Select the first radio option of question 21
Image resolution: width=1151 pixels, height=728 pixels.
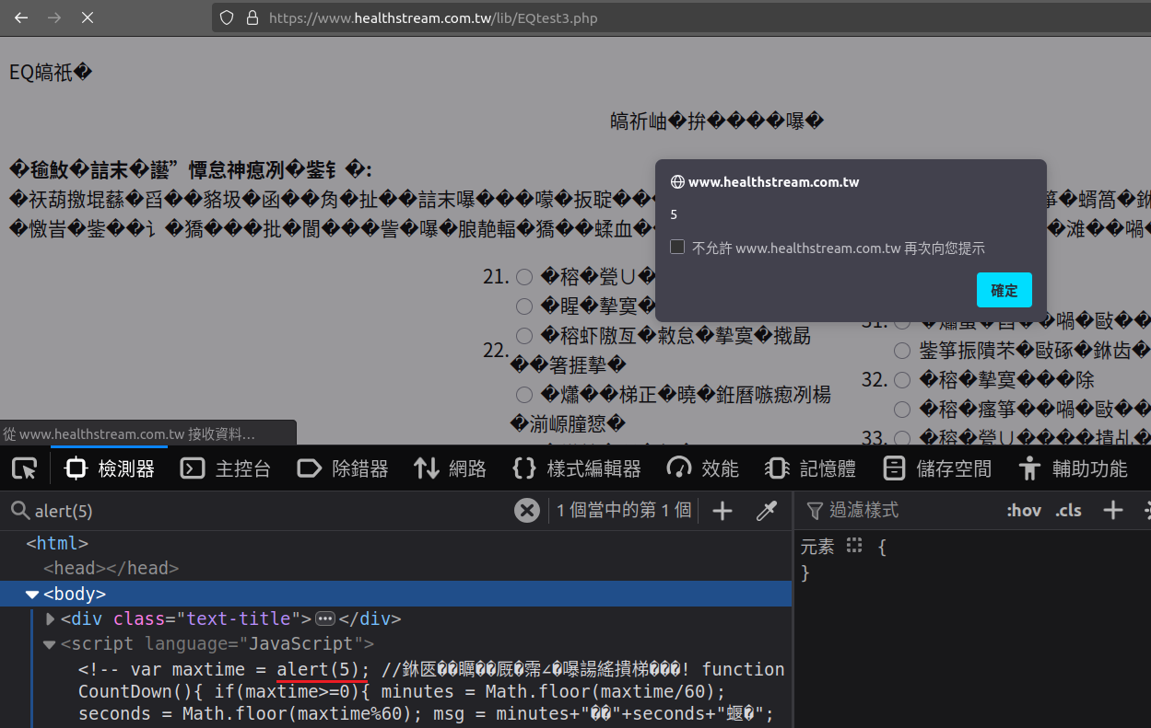(x=524, y=277)
